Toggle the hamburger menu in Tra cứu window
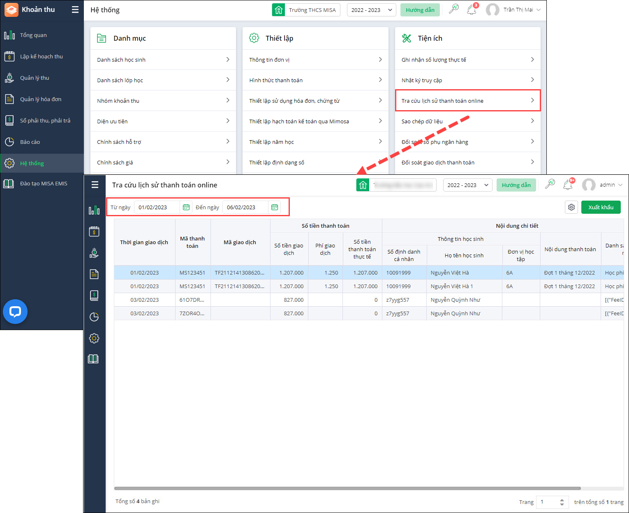Viewport: 629px width, 513px height. click(95, 185)
